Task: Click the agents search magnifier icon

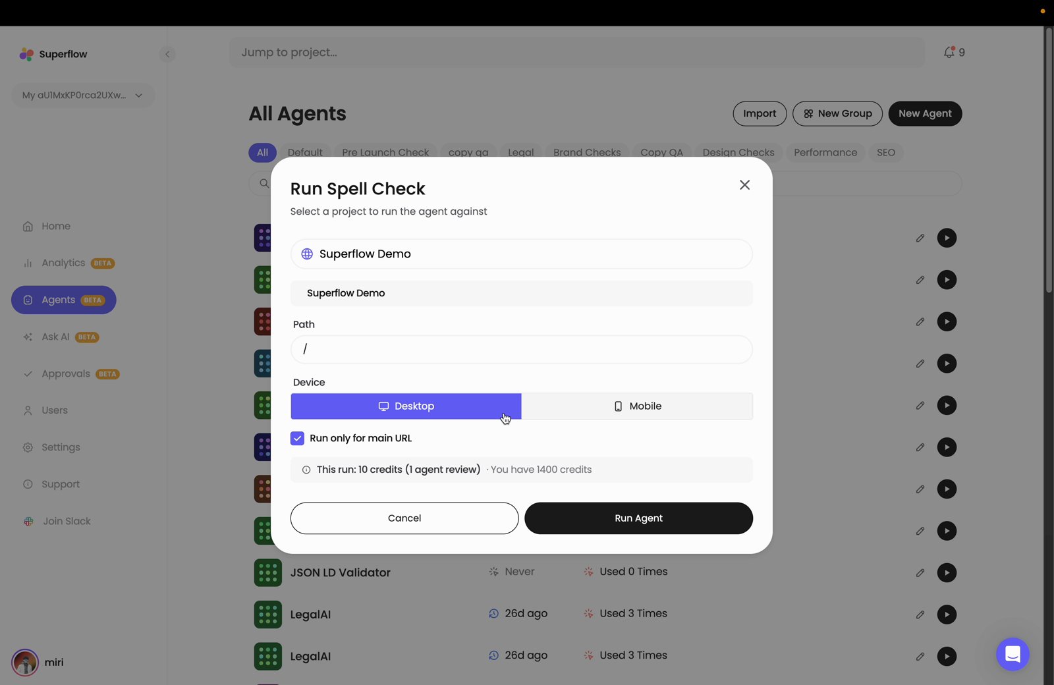Action: 264,183
